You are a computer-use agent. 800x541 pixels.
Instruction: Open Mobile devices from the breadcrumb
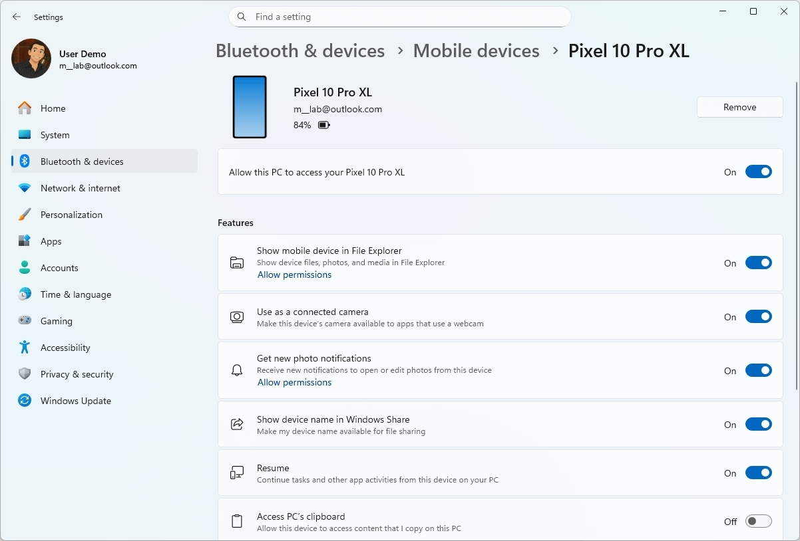[476, 51]
